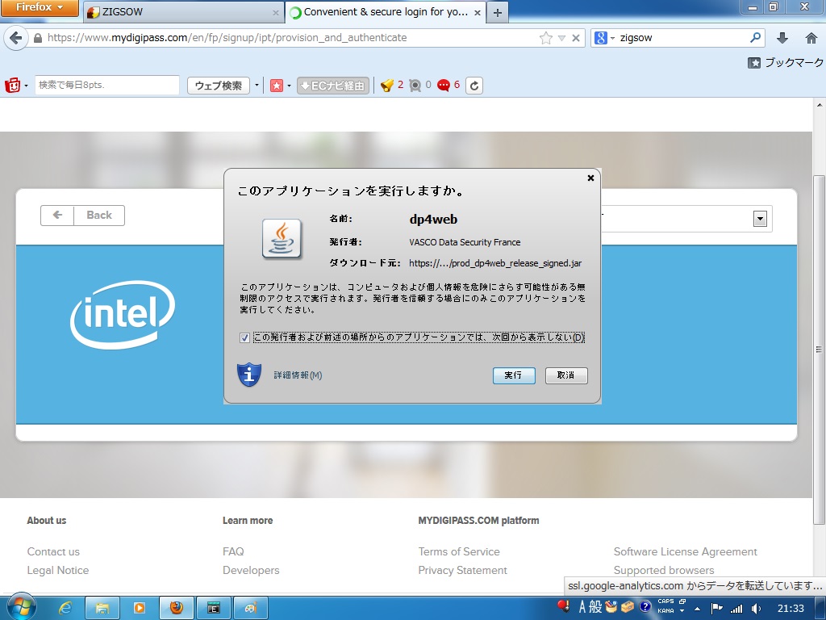Click the red toolbar logo icon
Screen dimensions: 826x620
click(13, 85)
